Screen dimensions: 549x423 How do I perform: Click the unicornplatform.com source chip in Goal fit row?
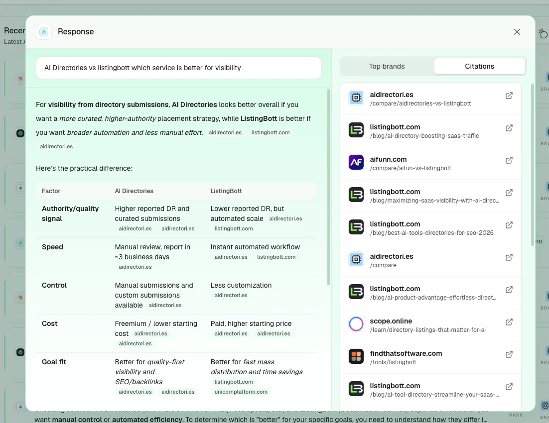pyautogui.click(x=241, y=392)
